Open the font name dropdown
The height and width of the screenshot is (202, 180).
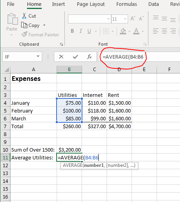tap(108, 19)
